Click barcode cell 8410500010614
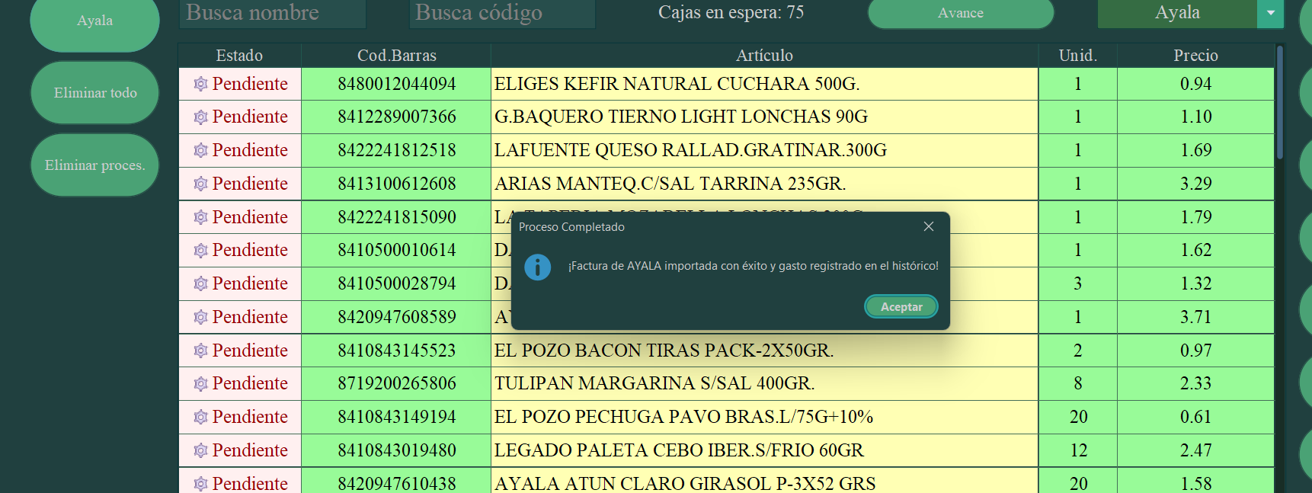The height and width of the screenshot is (493, 1312). (x=396, y=251)
